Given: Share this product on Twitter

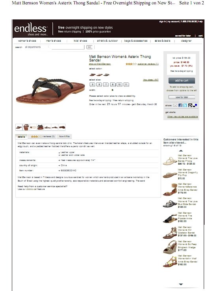Looking at the screenshot, I should [185, 105].
